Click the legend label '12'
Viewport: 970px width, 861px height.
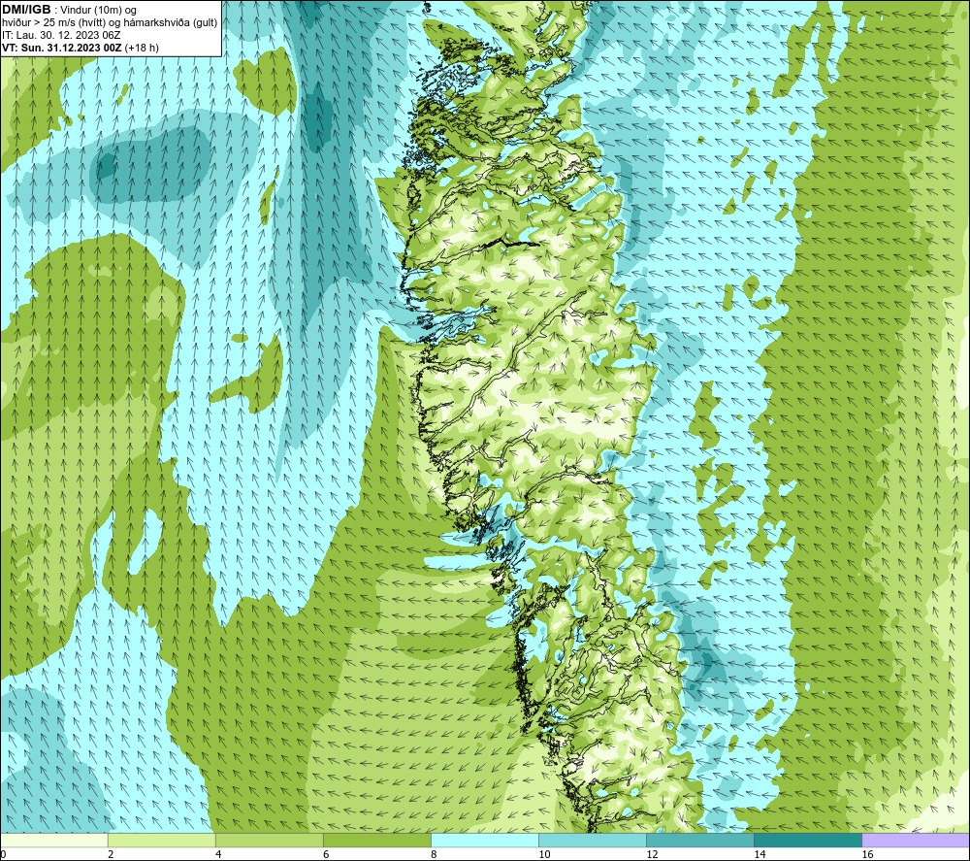pos(652,854)
